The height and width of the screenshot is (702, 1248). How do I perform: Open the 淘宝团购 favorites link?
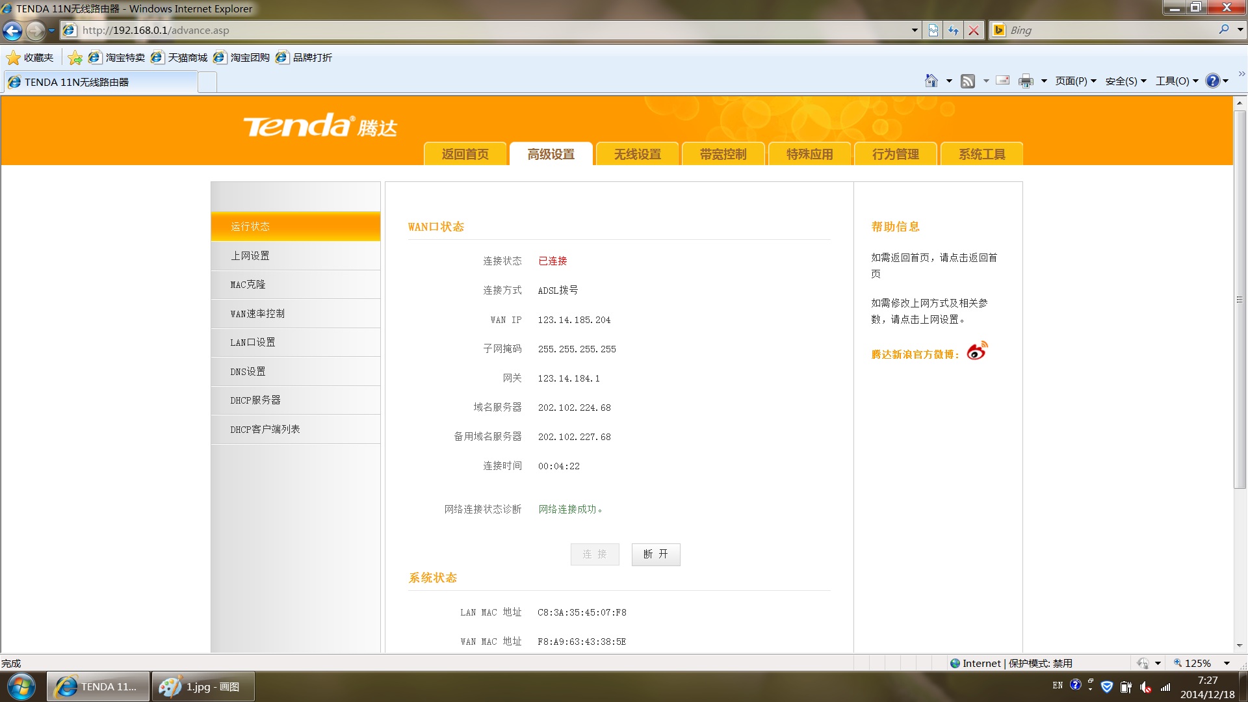241,57
